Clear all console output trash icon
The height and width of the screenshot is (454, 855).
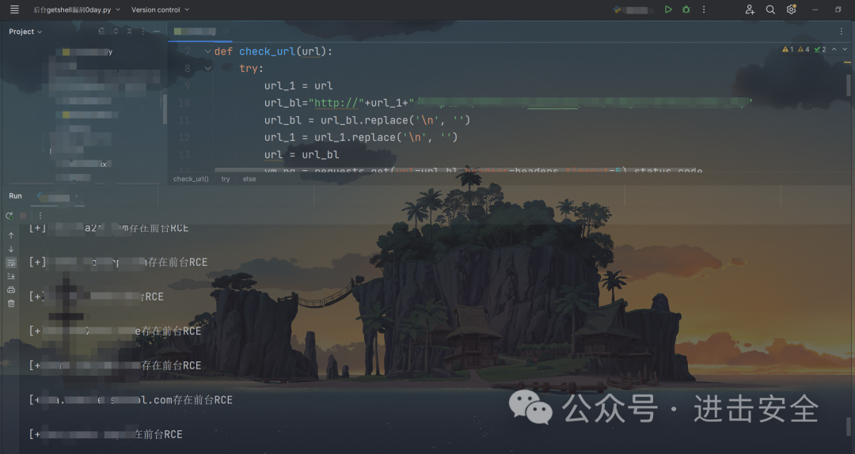tap(11, 304)
